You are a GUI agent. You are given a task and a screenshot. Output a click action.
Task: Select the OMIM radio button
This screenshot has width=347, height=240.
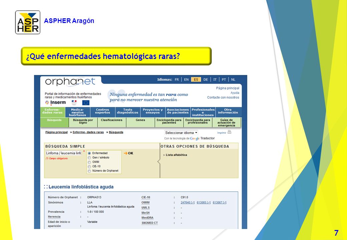[x=89, y=162]
